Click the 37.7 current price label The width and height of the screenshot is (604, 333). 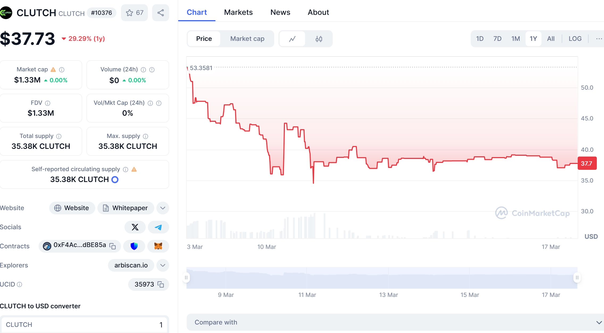[x=587, y=163]
